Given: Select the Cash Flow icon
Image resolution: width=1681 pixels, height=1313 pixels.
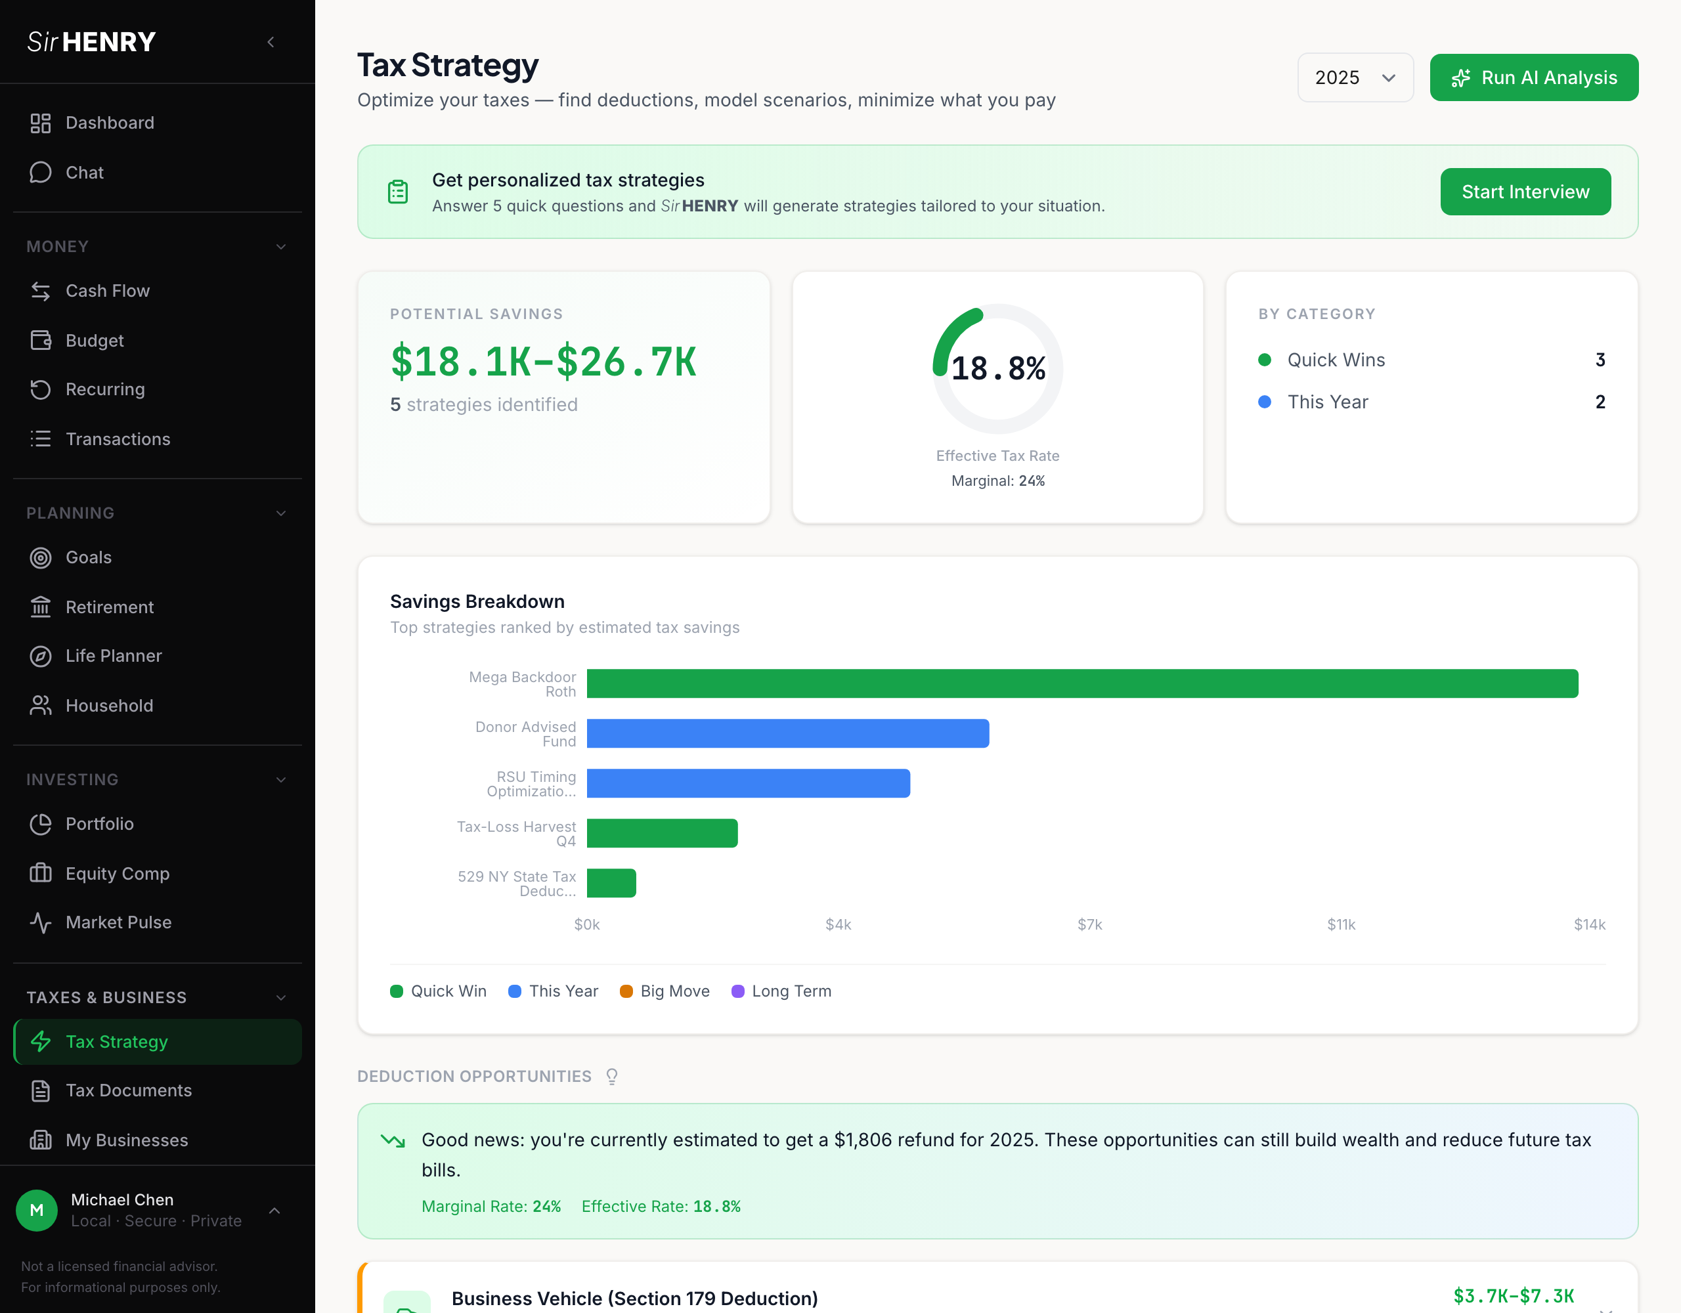Looking at the screenshot, I should [40, 290].
